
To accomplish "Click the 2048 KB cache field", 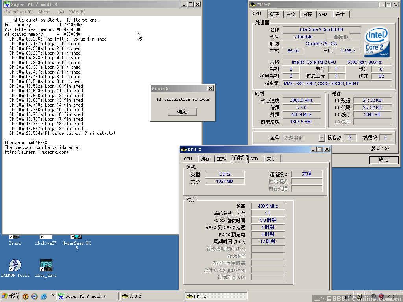I will pos(372,114).
